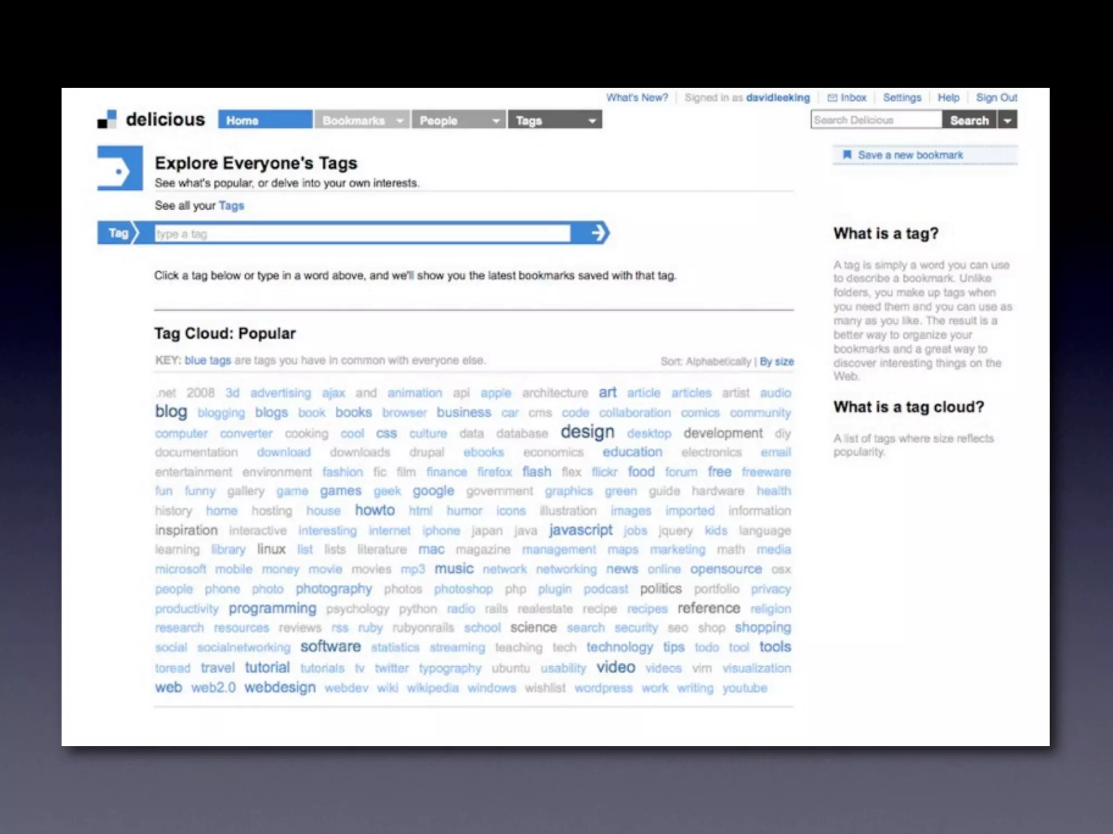Expand the Bookmarks menu dropdown arrow
Screen dimensions: 1113x834
[x=400, y=121]
